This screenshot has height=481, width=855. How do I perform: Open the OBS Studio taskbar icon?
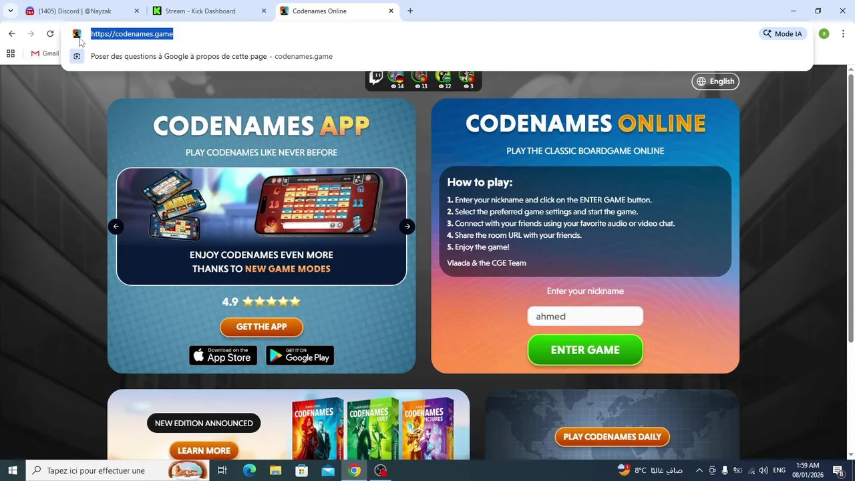381,470
